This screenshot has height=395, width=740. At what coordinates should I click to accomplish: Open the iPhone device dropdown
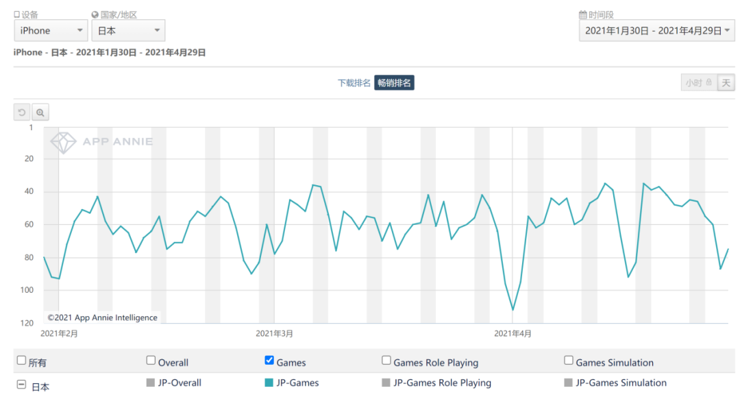(51, 30)
